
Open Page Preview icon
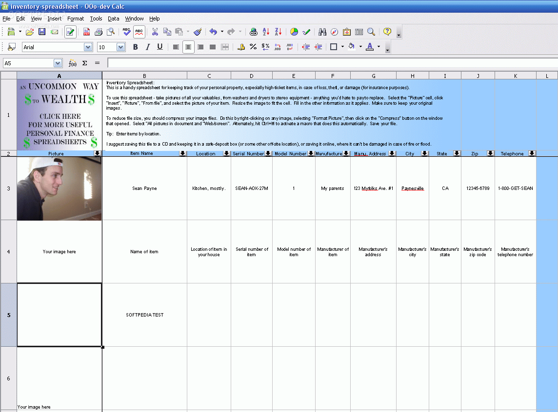point(111,32)
